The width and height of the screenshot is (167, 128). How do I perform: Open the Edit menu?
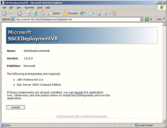tap(11, 8)
